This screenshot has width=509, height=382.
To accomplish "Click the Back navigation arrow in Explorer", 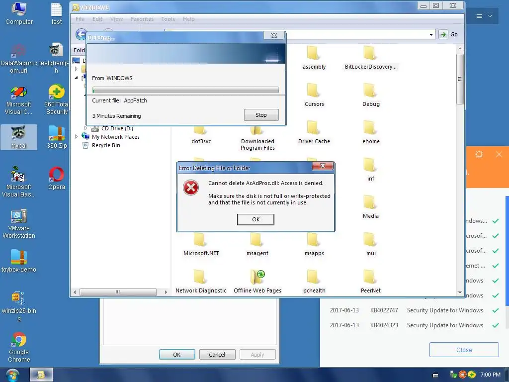I will coord(81,34).
